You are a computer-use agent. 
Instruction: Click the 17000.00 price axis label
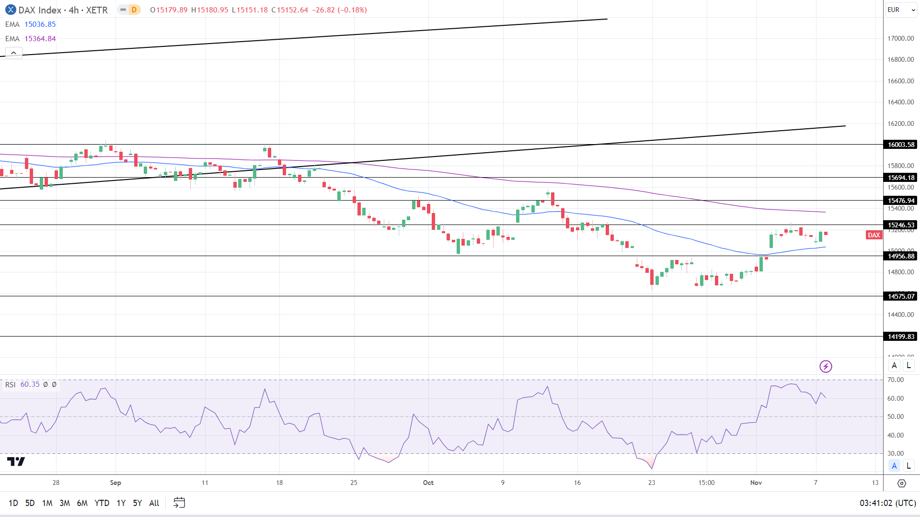coord(901,38)
